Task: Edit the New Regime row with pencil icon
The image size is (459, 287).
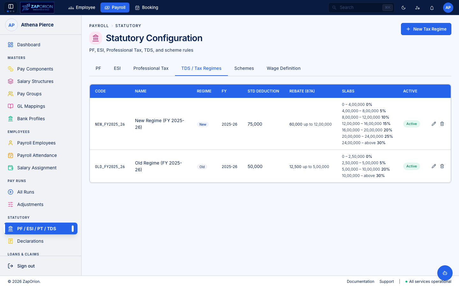Action: click(x=434, y=124)
